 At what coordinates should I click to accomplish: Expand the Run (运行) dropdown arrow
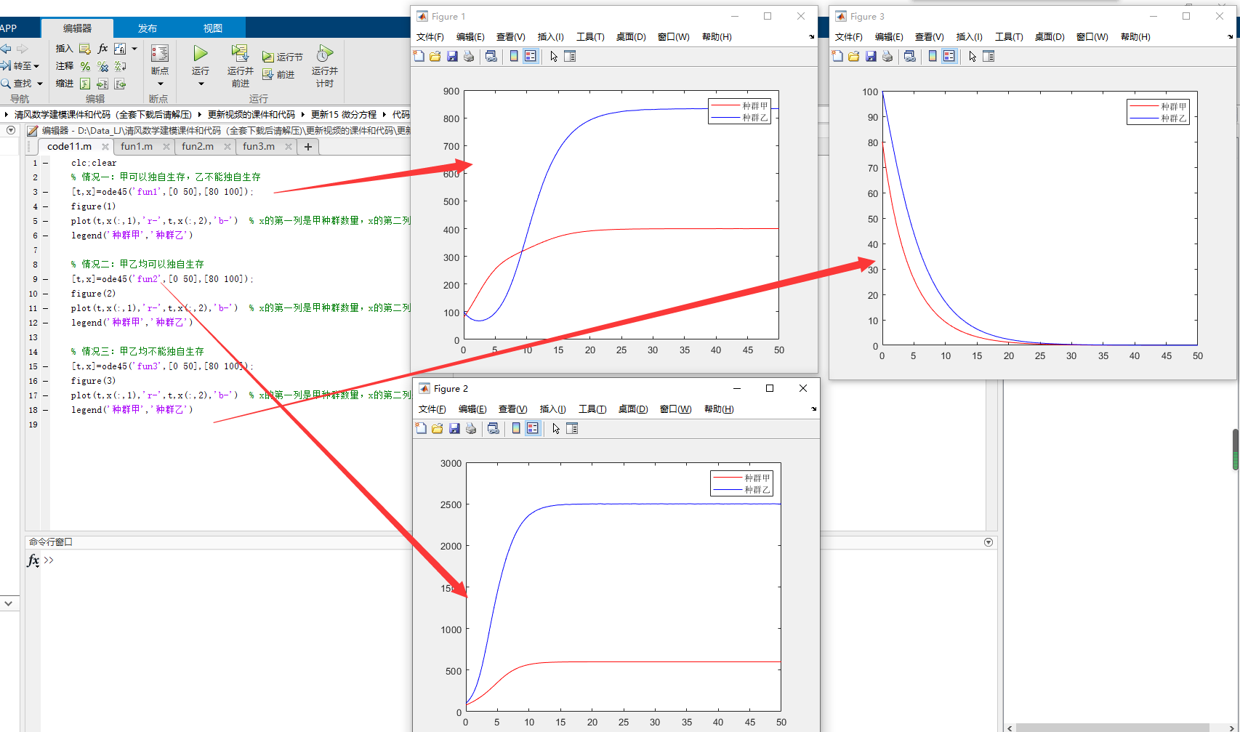(201, 84)
